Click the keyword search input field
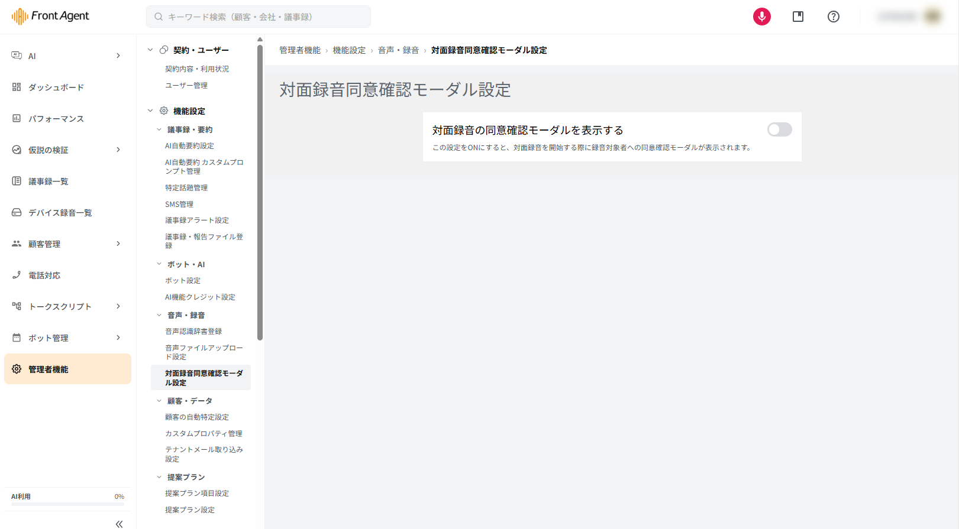 click(259, 17)
